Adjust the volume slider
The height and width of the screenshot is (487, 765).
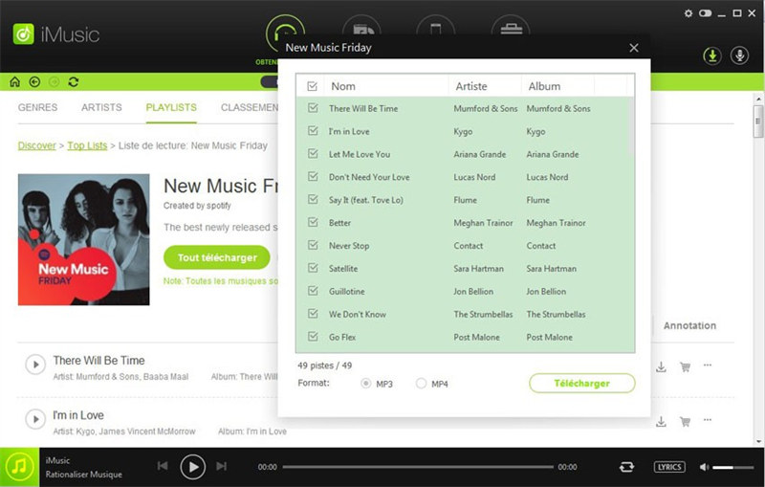(x=732, y=468)
